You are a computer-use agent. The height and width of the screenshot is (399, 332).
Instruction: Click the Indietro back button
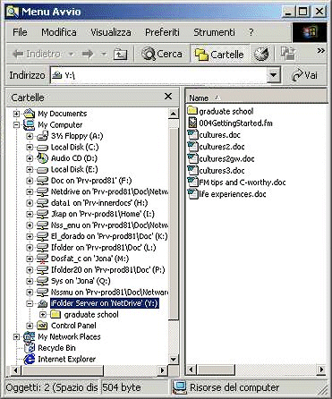click(37, 54)
